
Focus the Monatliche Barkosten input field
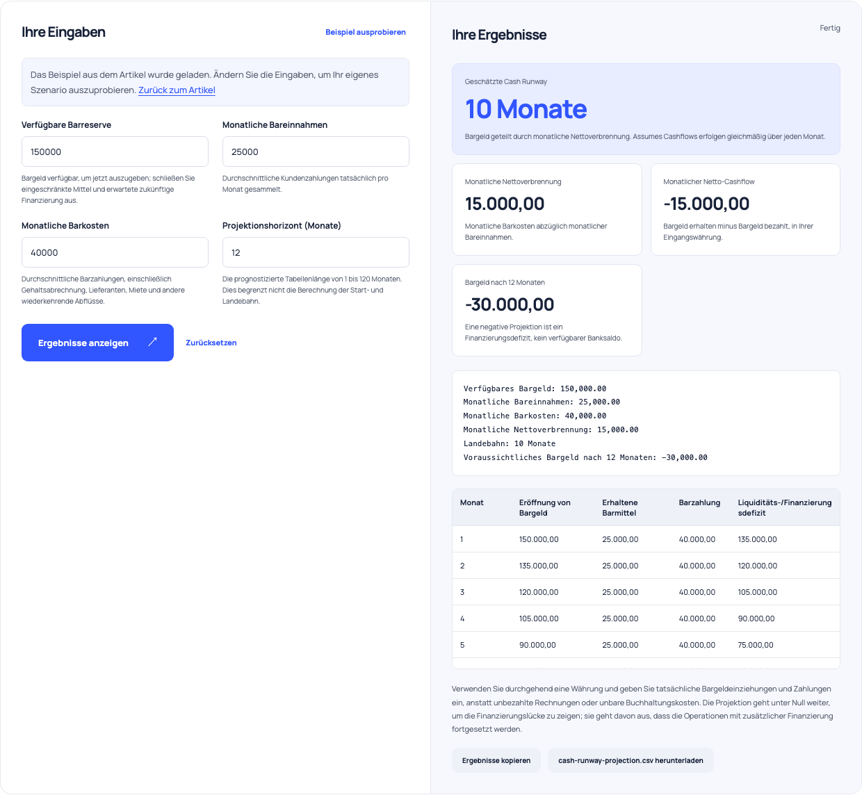[115, 252]
